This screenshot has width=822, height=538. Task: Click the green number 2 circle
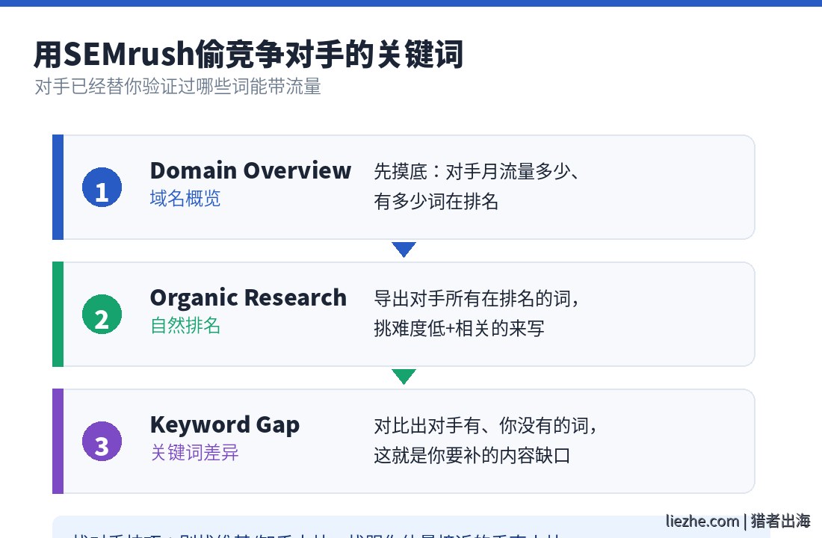pyautogui.click(x=102, y=314)
